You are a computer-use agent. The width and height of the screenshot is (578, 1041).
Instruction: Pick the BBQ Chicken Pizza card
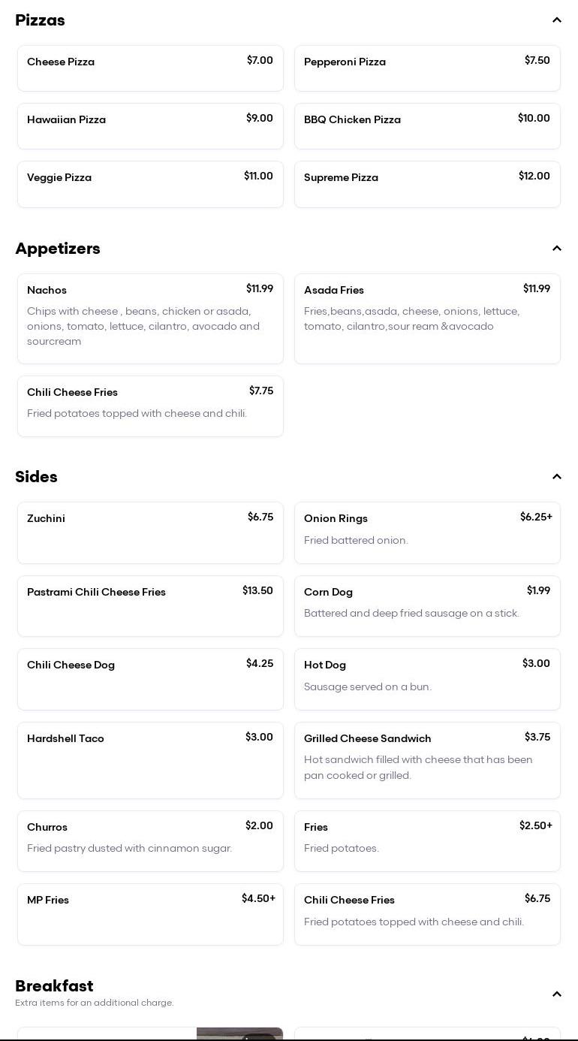[427, 126]
